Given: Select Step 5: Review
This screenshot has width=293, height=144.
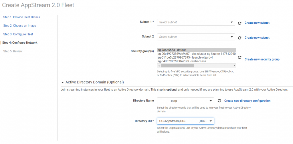Looking at the screenshot, I should click(x=13, y=51).
